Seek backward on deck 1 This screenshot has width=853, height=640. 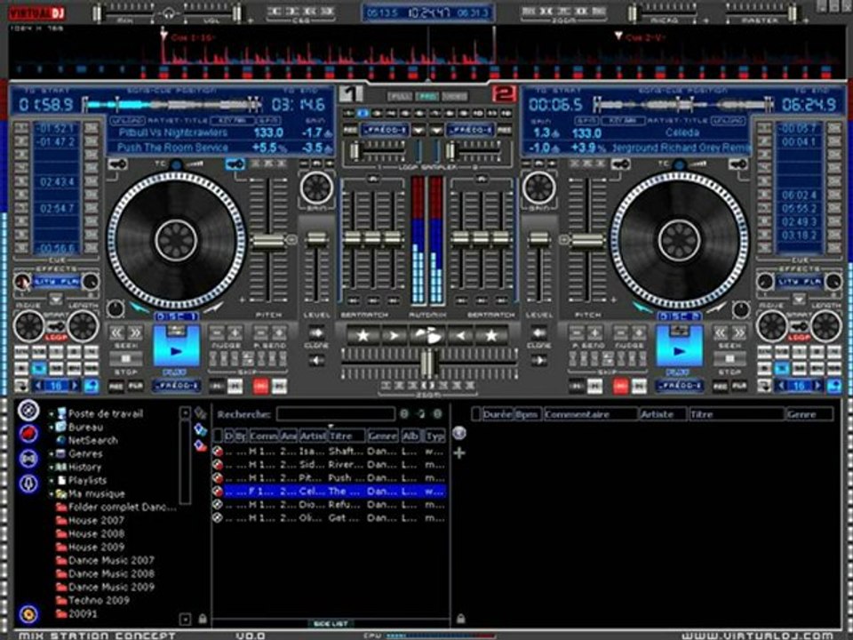click(x=117, y=332)
